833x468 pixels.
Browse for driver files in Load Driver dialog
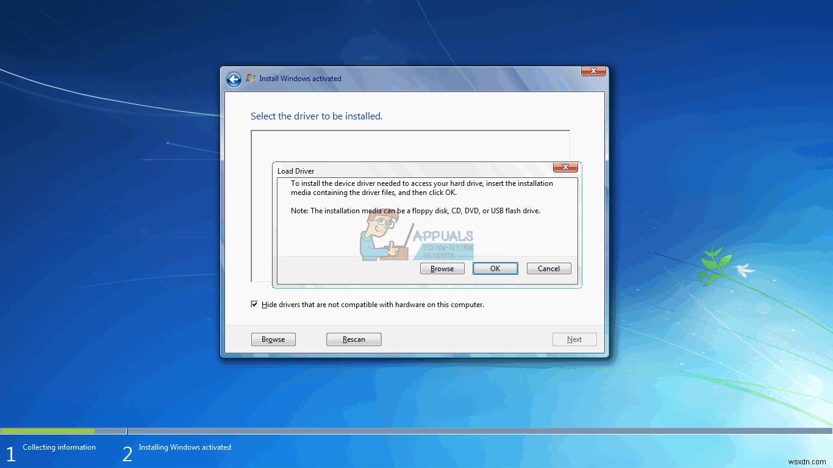click(442, 268)
